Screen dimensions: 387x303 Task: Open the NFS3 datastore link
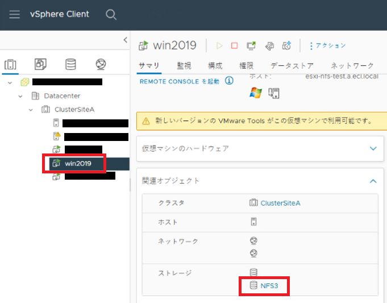click(x=269, y=285)
